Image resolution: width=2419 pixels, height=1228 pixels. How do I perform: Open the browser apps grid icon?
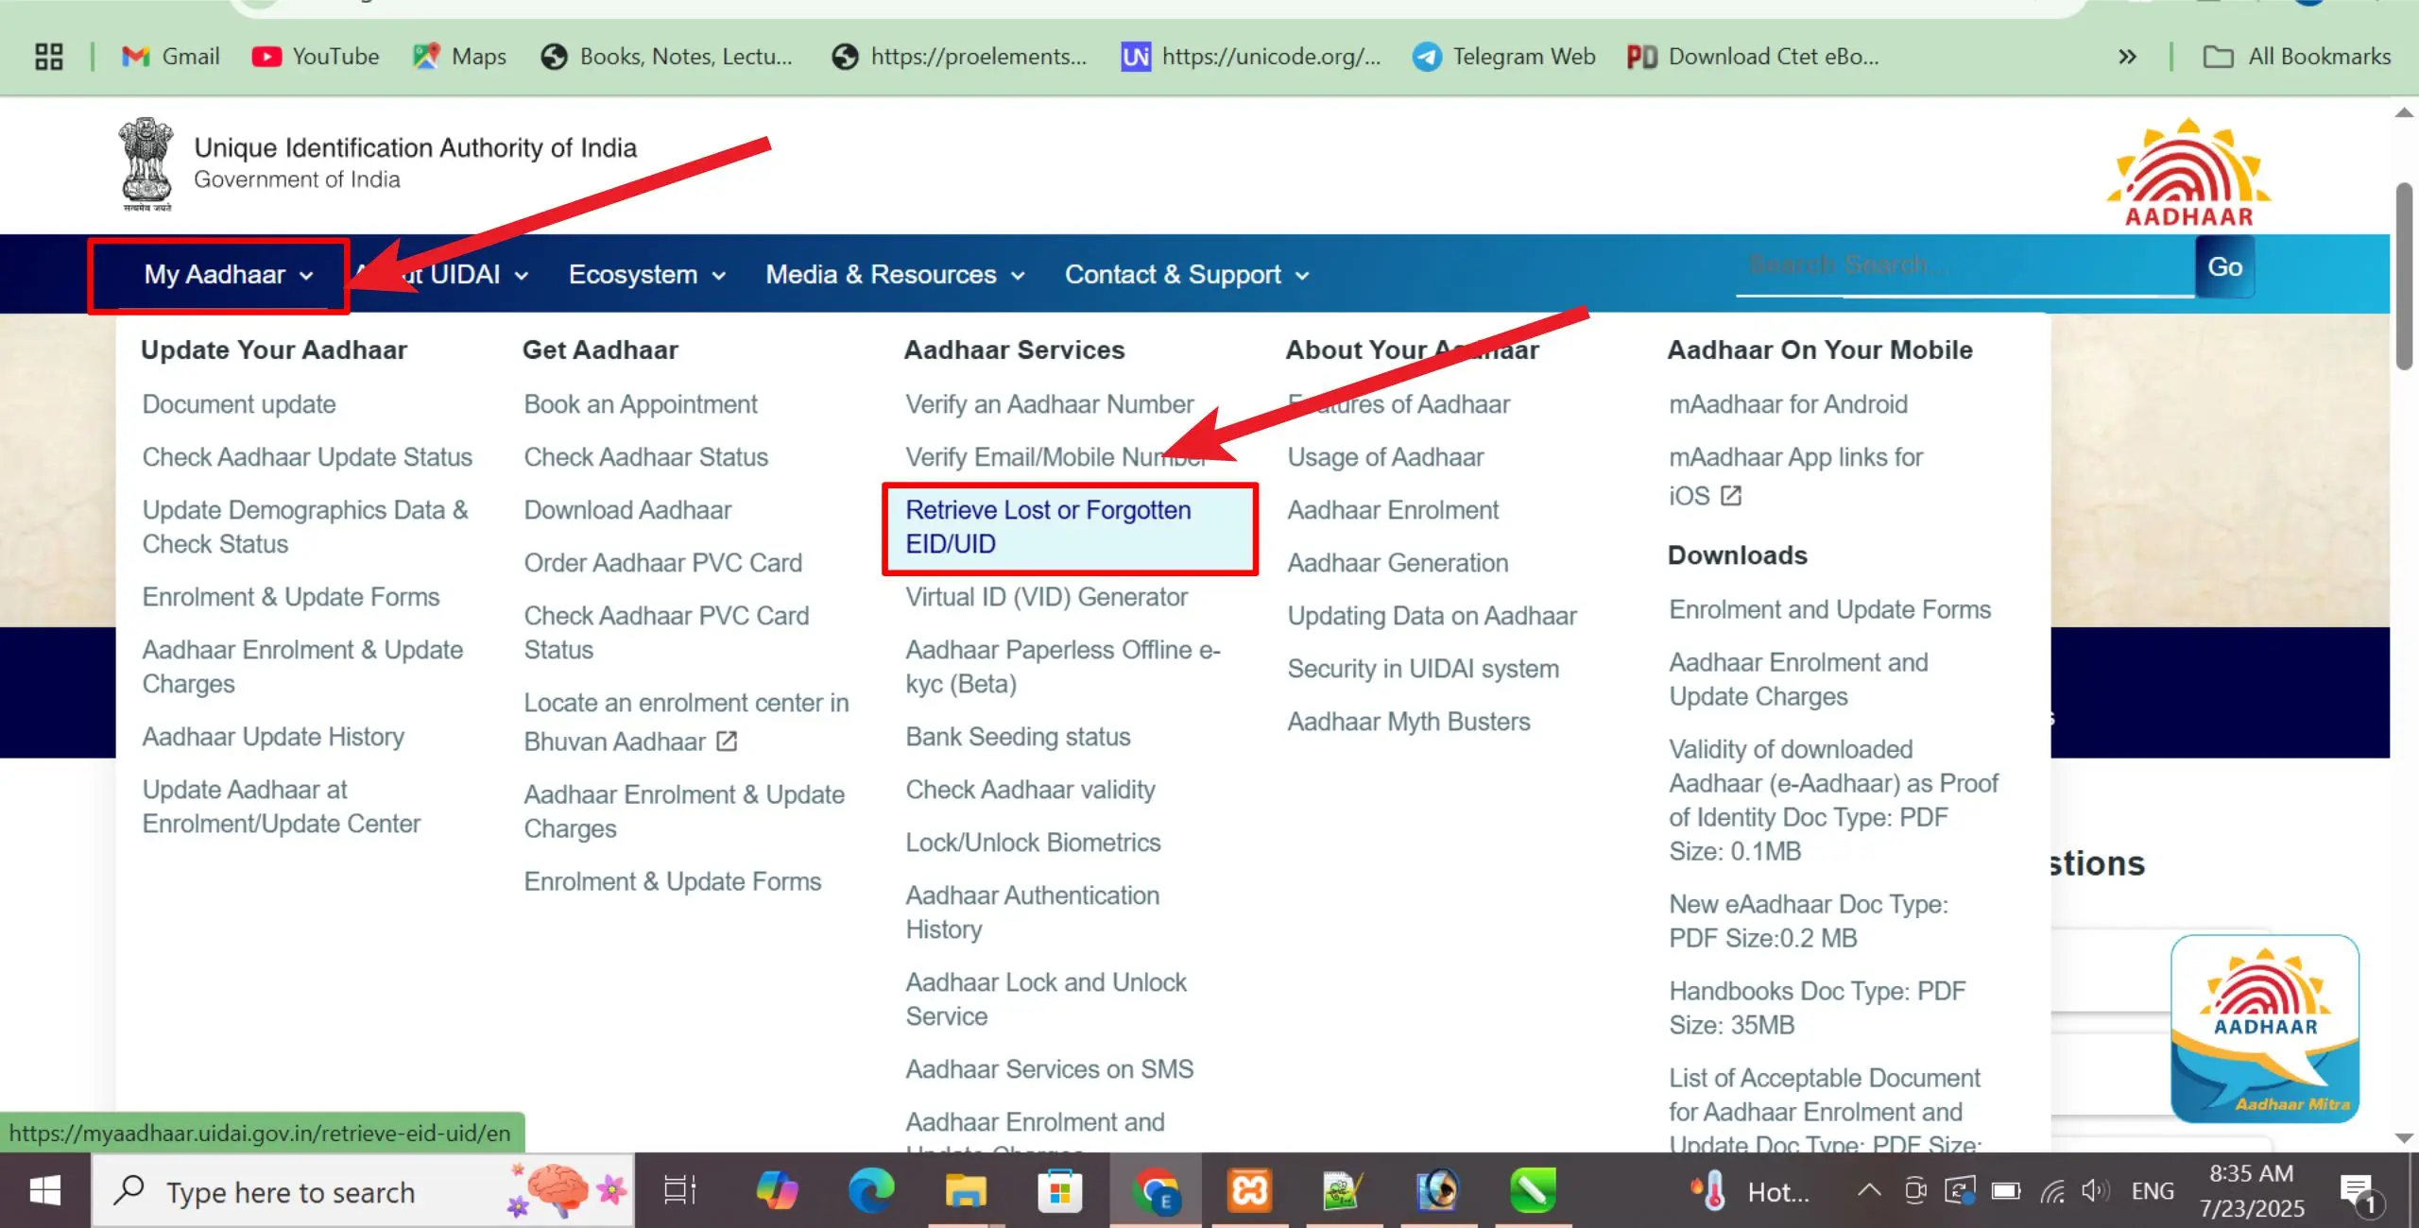click(48, 57)
